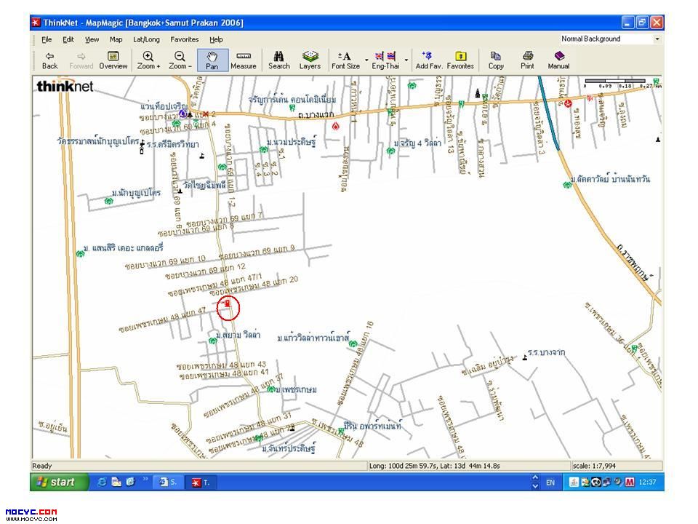Switch to the T. MapMagic taskbar button
Screen dimensions: 698x524
coord(201,482)
